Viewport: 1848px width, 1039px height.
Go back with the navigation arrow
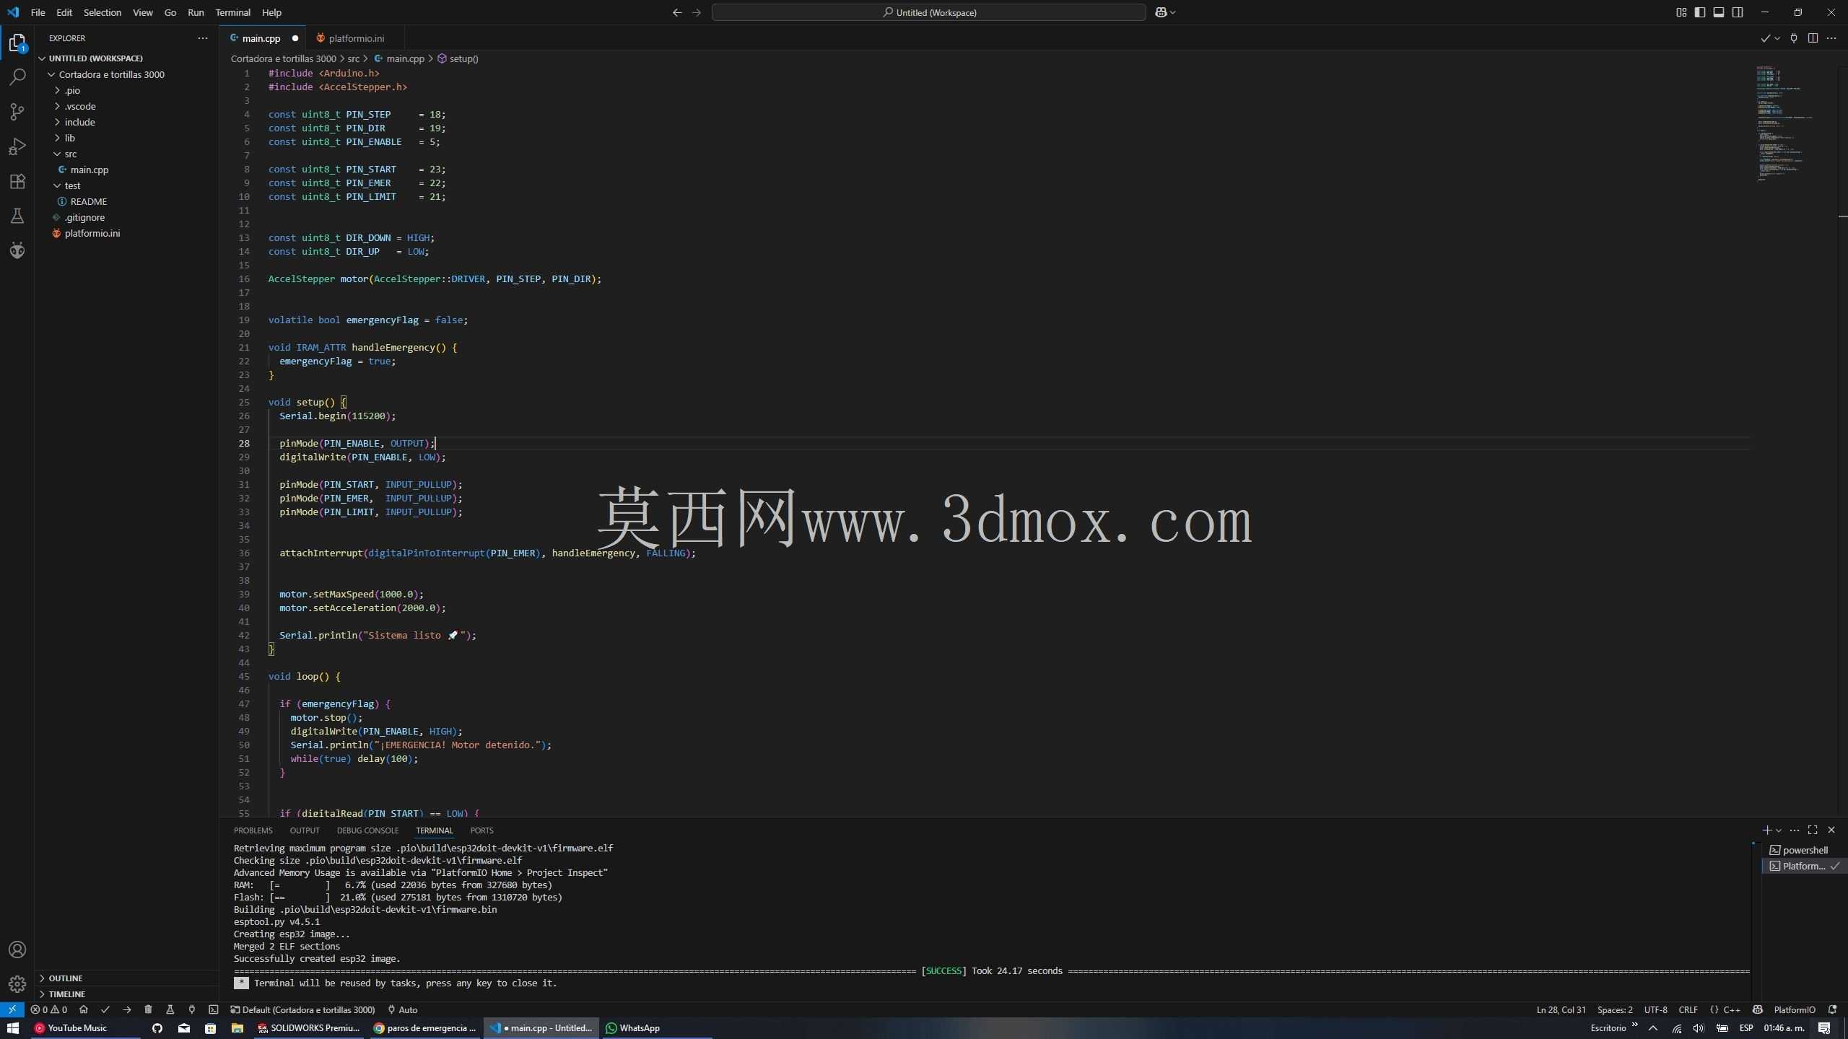pyautogui.click(x=677, y=12)
